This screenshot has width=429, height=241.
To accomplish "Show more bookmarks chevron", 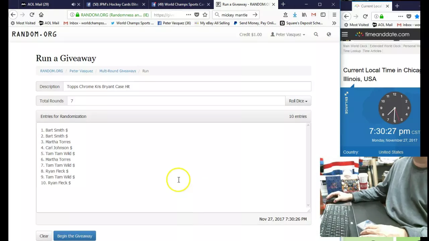I will 334,23.
